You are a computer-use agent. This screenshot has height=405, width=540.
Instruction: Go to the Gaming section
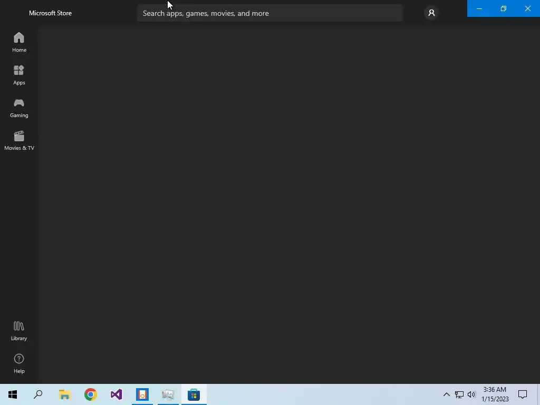pyautogui.click(x=19, y=108)
